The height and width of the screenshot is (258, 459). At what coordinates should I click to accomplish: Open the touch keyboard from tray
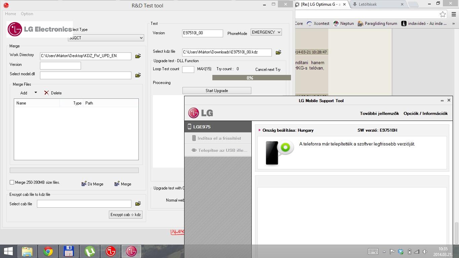373,251
